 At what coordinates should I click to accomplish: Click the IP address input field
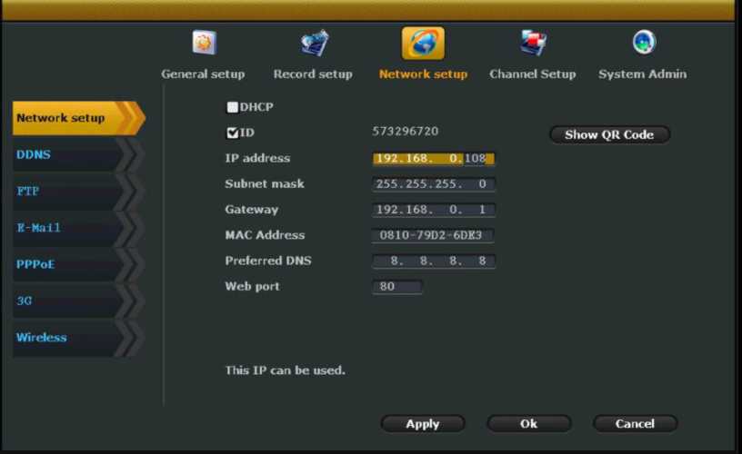click(434, 159)
